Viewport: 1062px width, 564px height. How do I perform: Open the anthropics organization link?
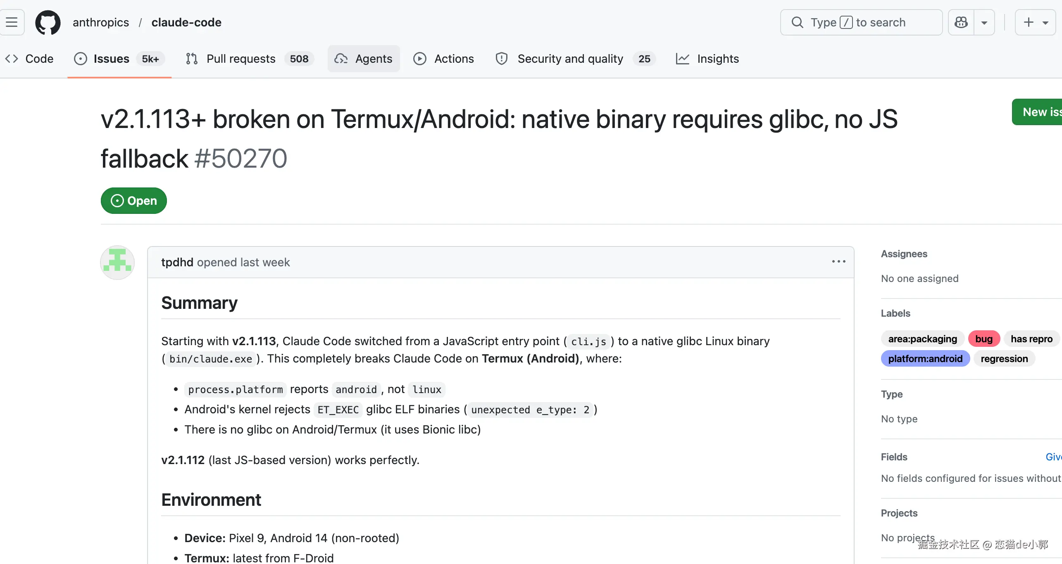point(101,22)
